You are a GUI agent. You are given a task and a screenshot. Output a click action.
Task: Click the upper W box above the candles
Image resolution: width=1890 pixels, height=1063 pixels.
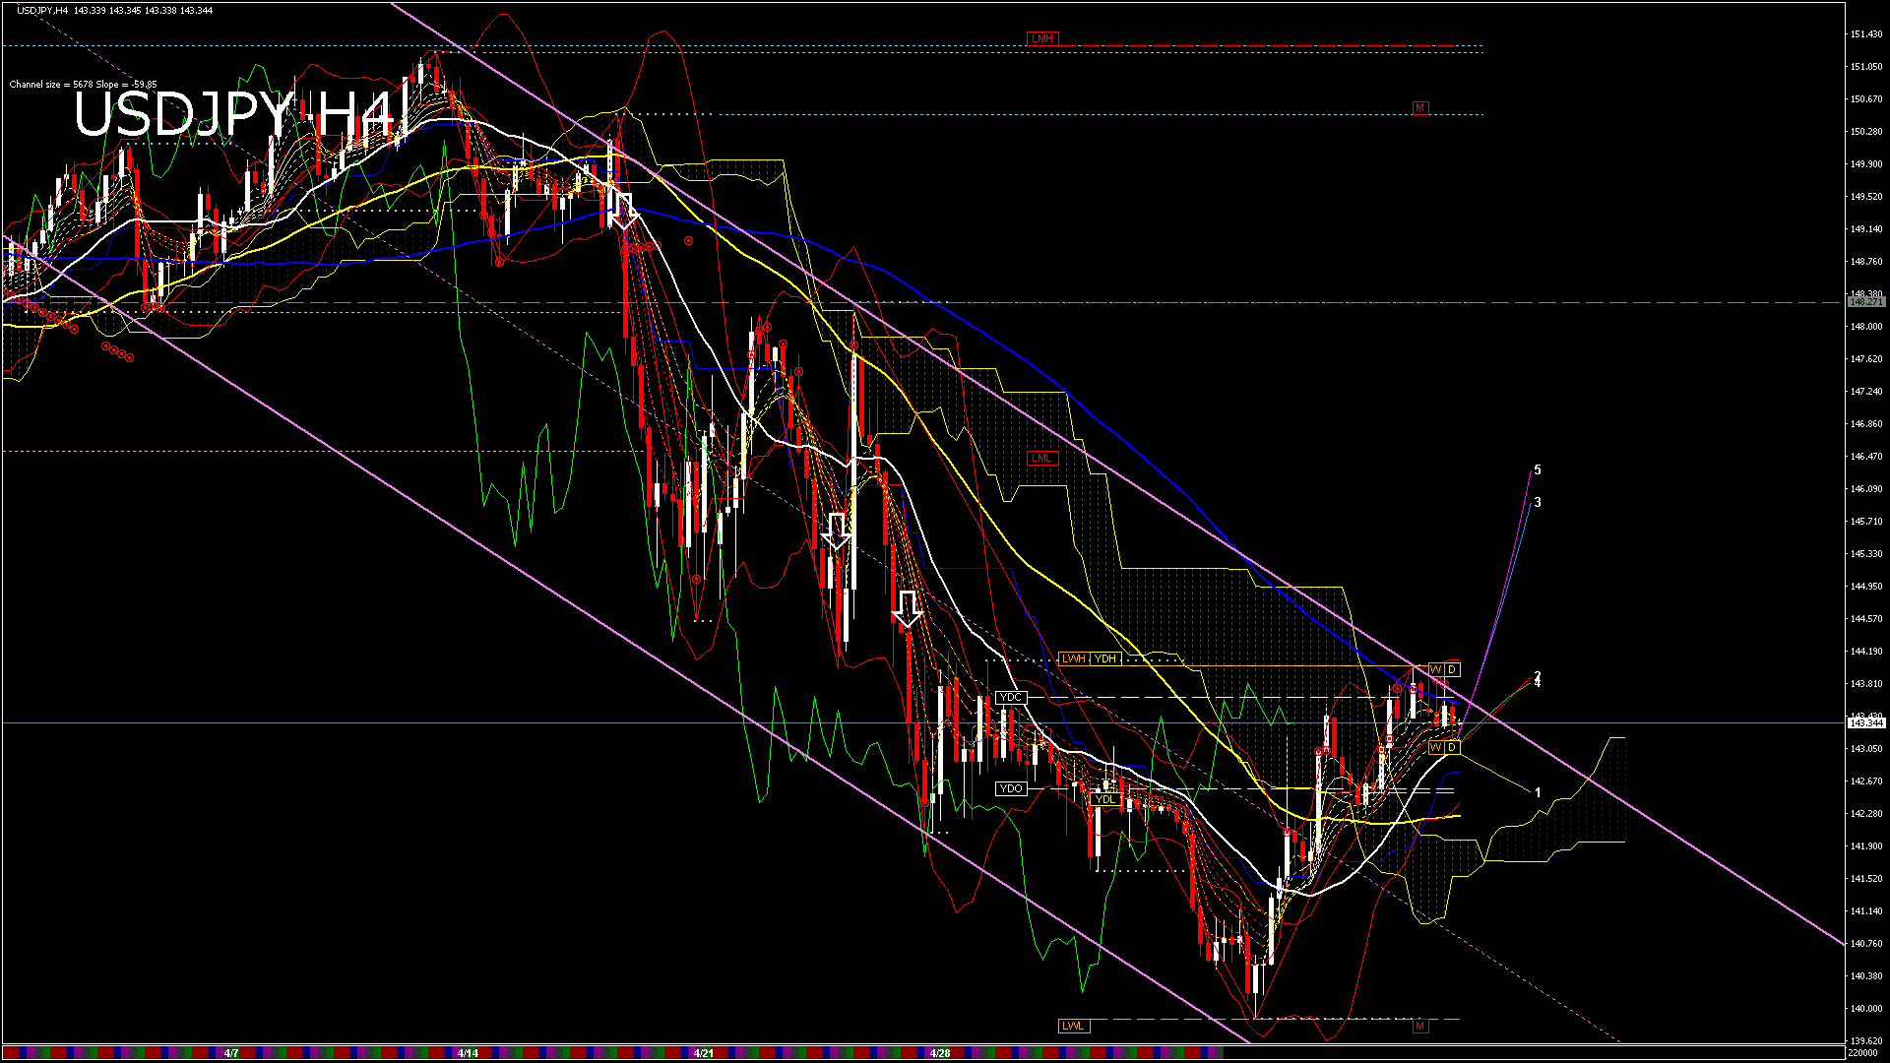click(x=1436, y=669)
